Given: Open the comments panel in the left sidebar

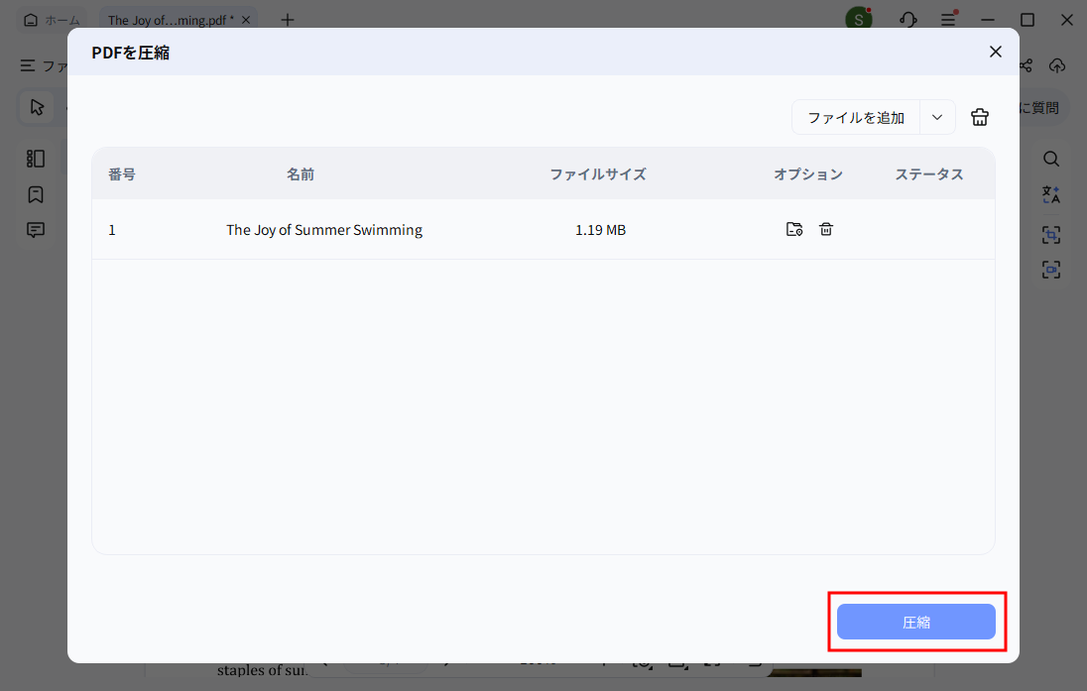Looking at the screenshot, I should pos(36,229).
